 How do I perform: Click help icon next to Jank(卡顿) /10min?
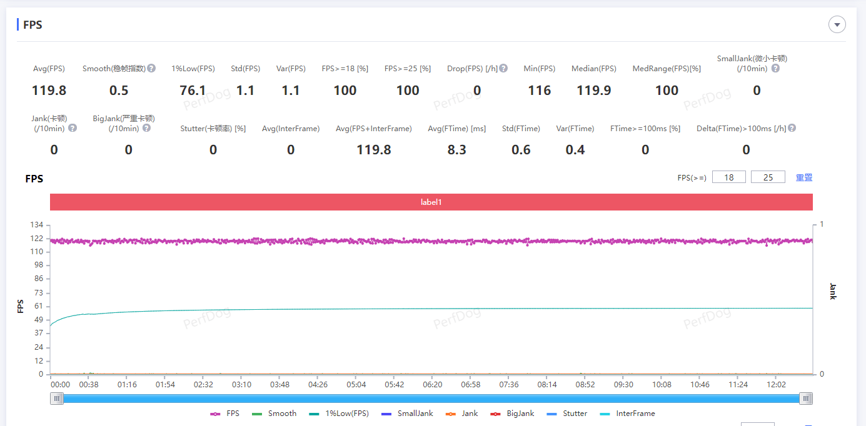pos(73,128)
